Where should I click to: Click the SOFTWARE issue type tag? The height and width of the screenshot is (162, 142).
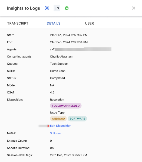[77, 119]
